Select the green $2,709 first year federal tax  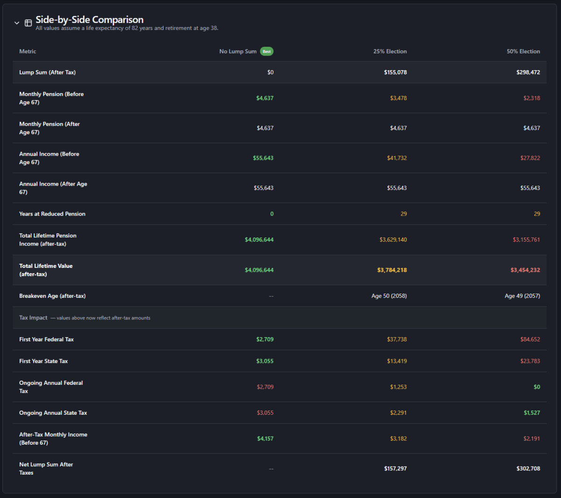point(265,339)
